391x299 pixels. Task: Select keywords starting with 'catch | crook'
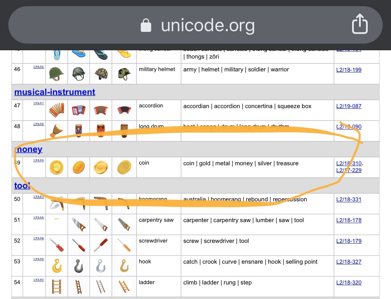pos(250,262)
